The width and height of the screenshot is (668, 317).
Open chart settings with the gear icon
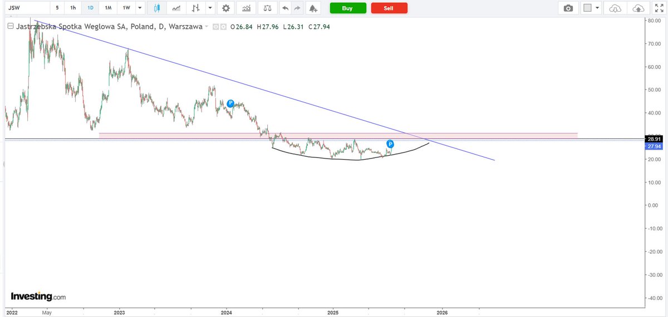225,8
